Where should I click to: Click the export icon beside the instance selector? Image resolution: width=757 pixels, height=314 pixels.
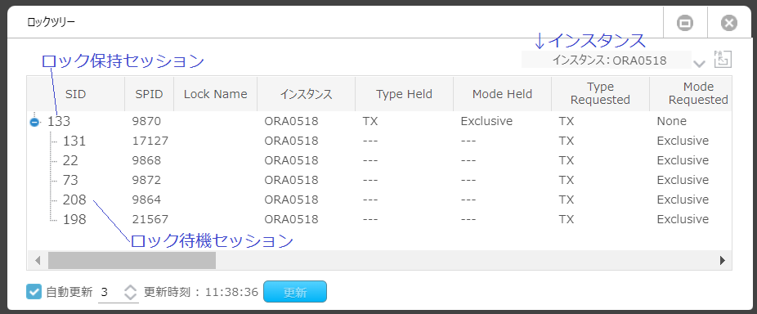723,60
